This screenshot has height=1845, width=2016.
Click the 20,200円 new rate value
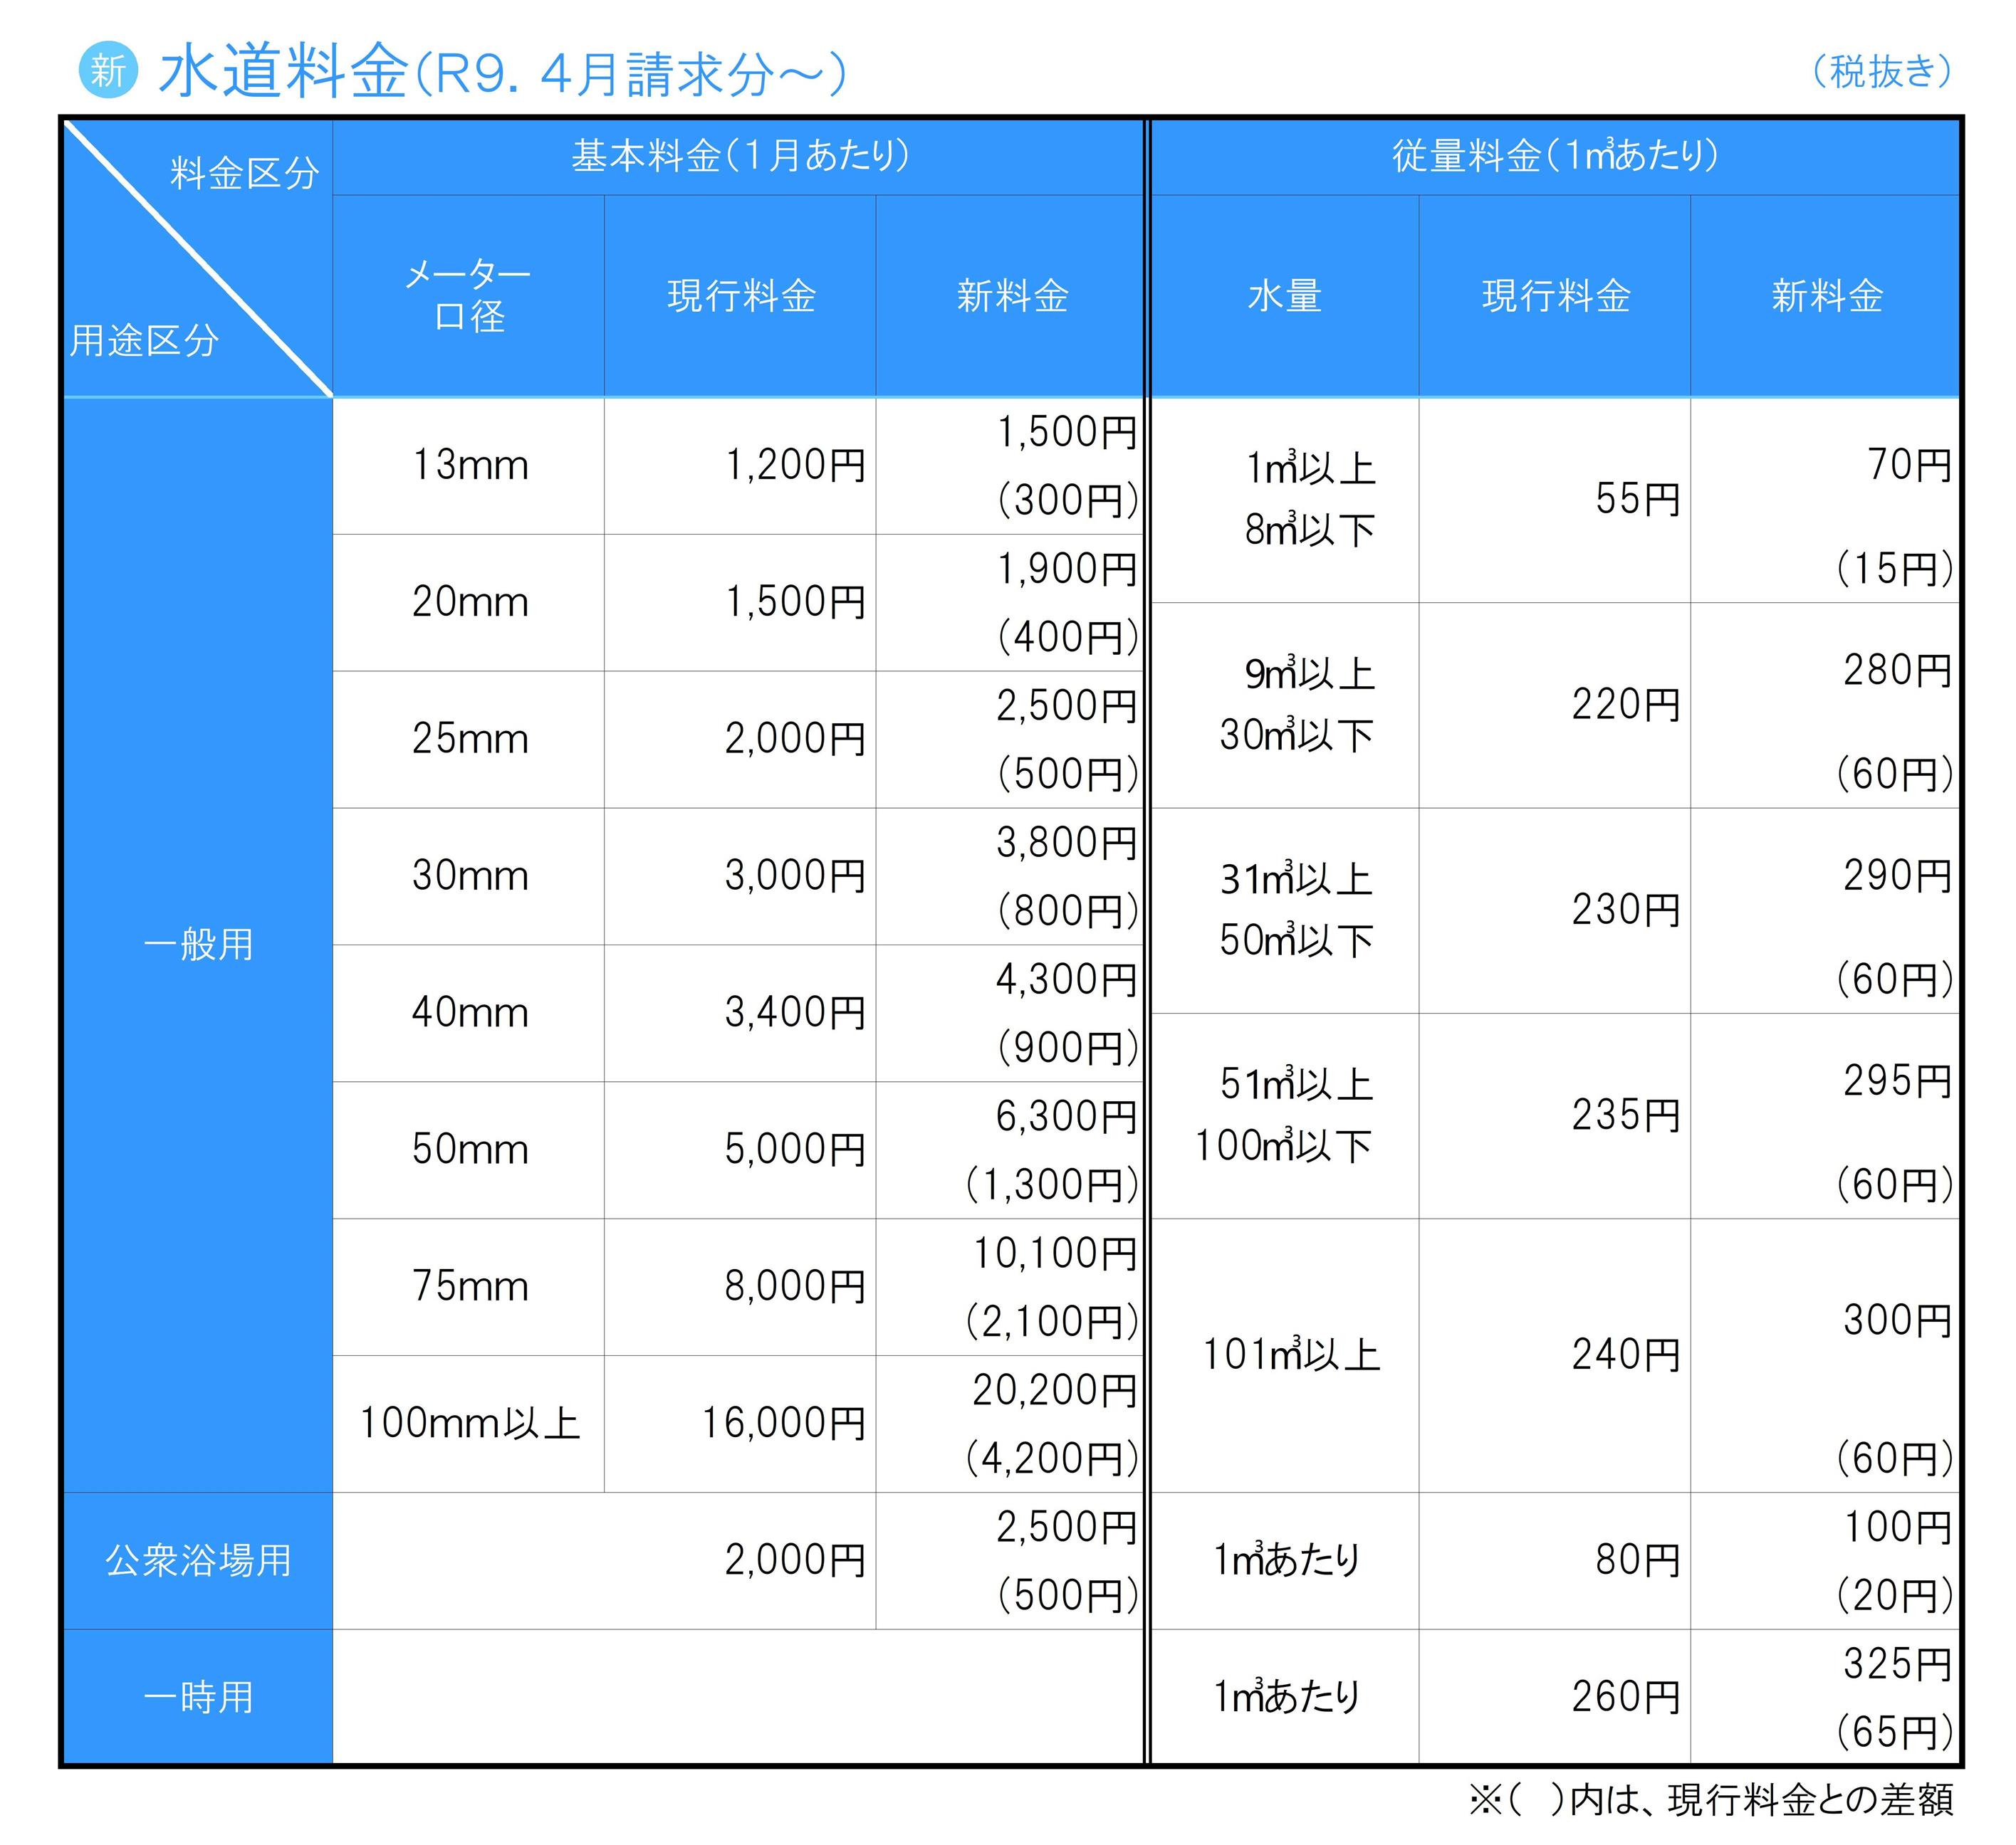[1054, 1390]
